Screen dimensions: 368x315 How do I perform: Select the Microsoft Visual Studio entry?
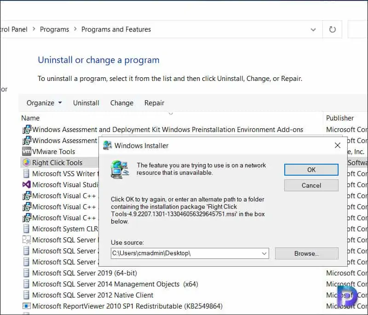[x=65, y=184]
